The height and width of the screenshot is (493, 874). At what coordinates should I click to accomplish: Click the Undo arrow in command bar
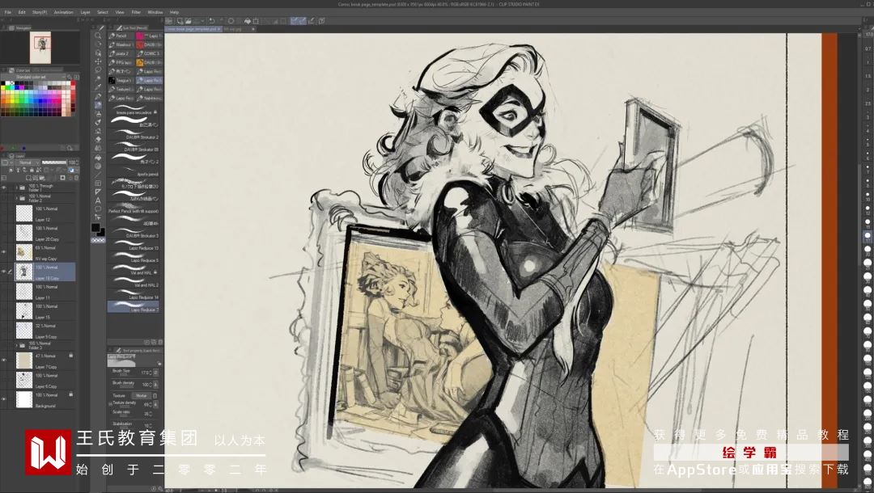point(212,21)
